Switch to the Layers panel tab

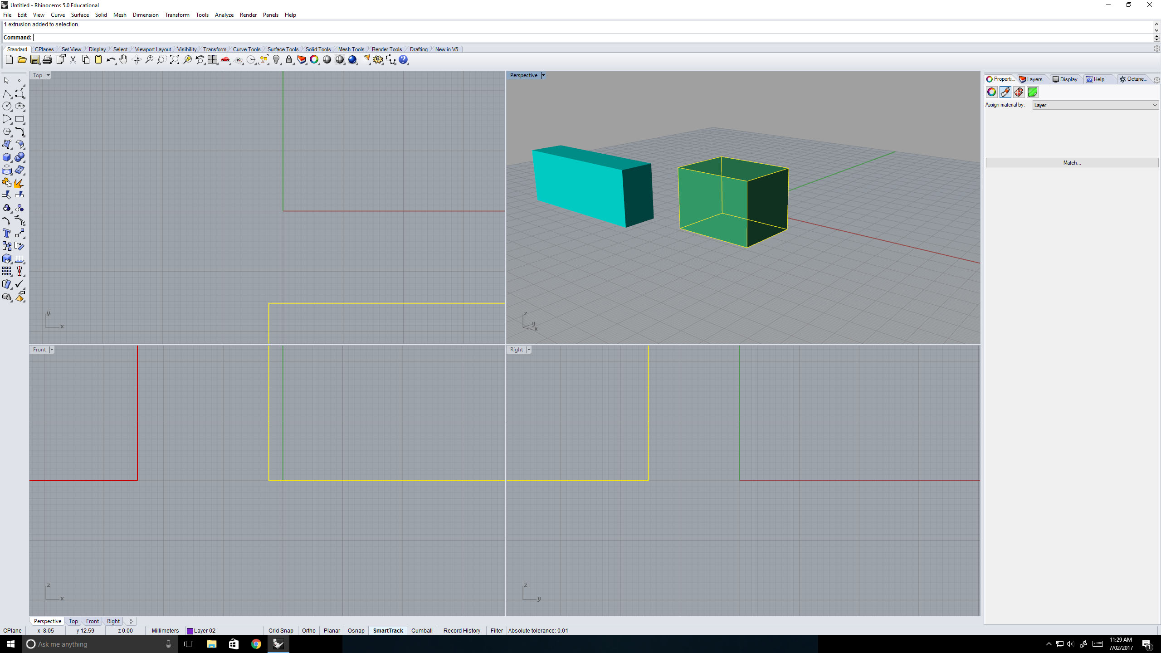tap(1031, 79)
